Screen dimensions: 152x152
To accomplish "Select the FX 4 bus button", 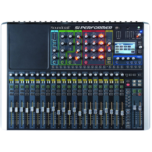I will coord(140,67).
